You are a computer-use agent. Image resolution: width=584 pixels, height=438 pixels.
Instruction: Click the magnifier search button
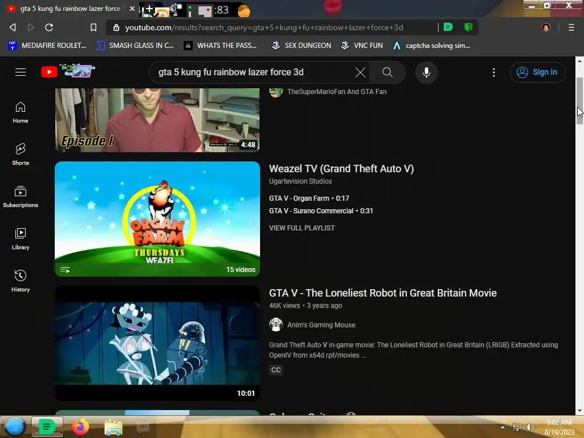tap(387, 72)
